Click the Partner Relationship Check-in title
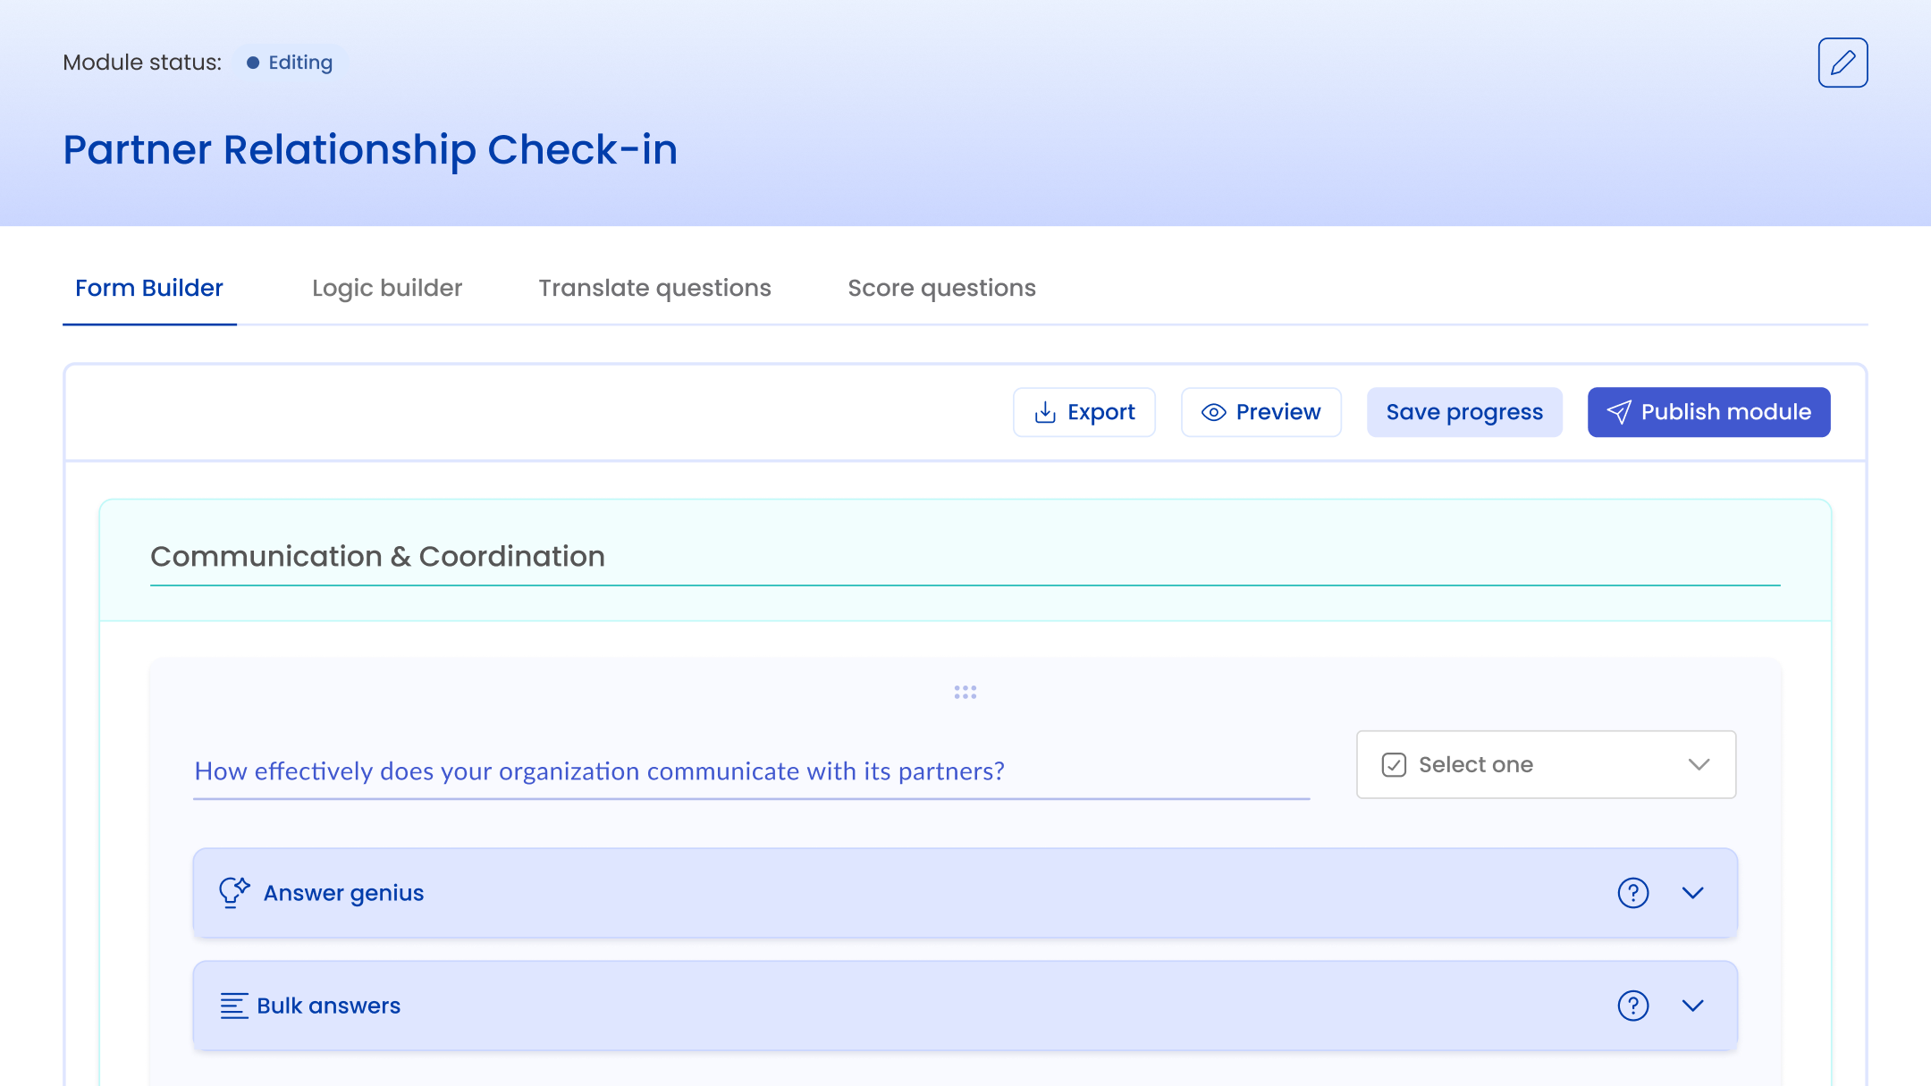 click(x=370, y=149)
